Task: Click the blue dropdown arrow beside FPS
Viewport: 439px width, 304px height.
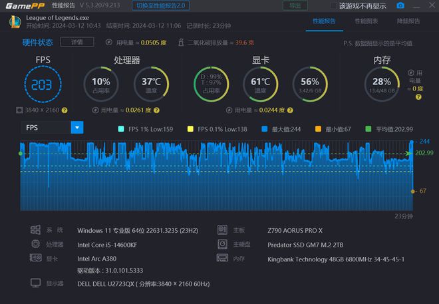Action: pos(77,128)
